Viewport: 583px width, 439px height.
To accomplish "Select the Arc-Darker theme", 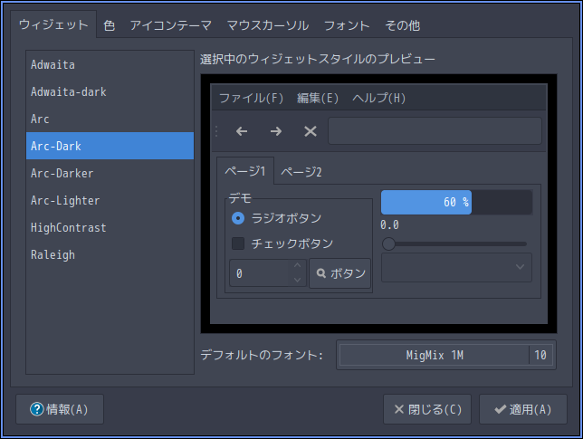I will tap(110, 173).
